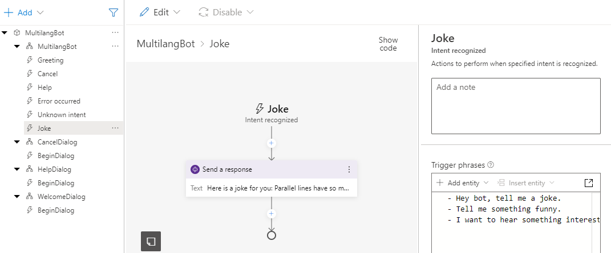The image size is (611, 253).
Task: Collapse the WelcomeDialog tree node
Action: pyautogui.click(x=18, y=197)
